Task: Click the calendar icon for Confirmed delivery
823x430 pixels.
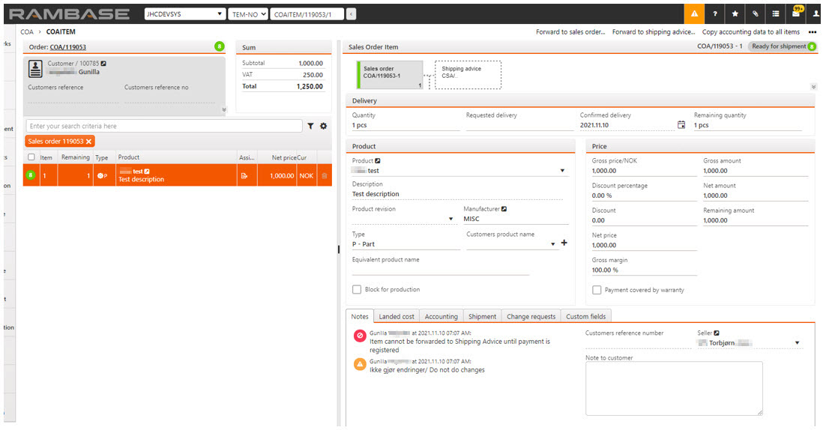Action: 681,125
